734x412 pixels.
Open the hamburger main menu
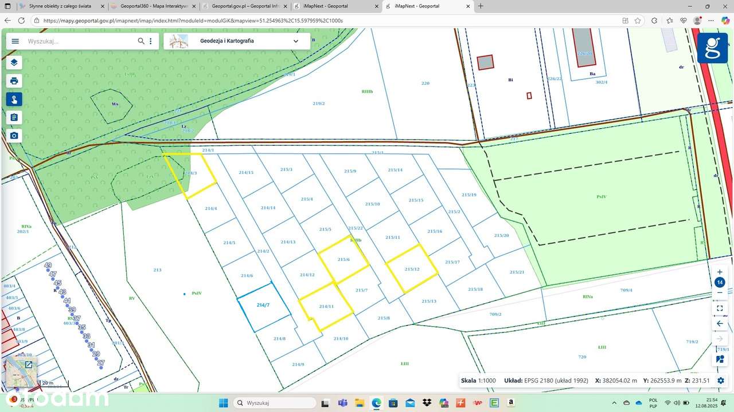tap(15, 41)
